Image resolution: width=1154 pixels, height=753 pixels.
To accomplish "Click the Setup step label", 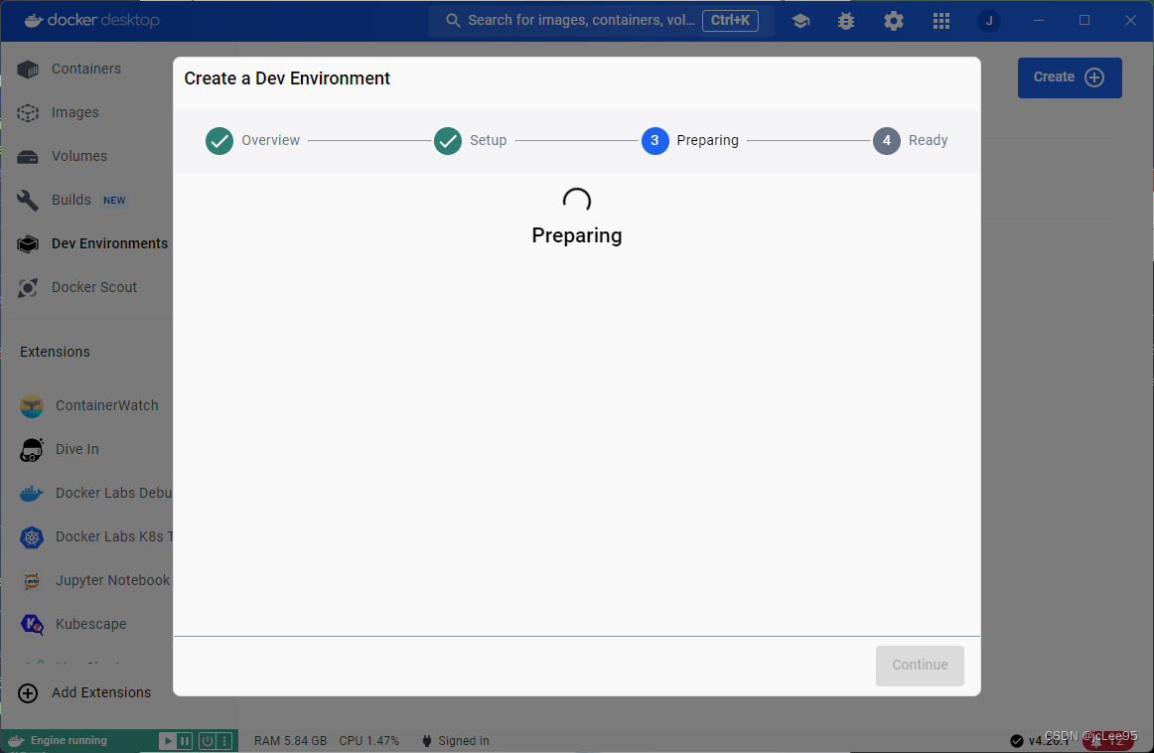I will (488, 141).
